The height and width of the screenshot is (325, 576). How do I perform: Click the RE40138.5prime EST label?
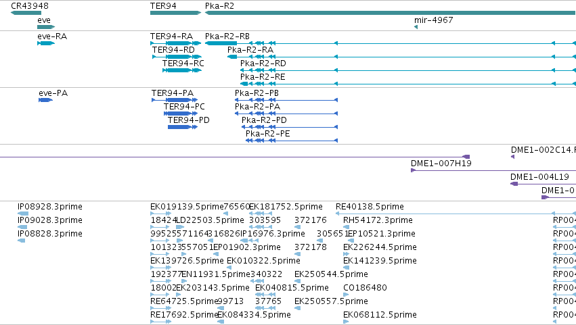(370, 207)
